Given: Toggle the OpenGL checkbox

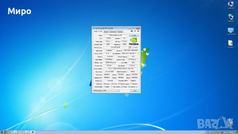Looking at the screenshot, I should pyautogui.click(x=129, y=87).
